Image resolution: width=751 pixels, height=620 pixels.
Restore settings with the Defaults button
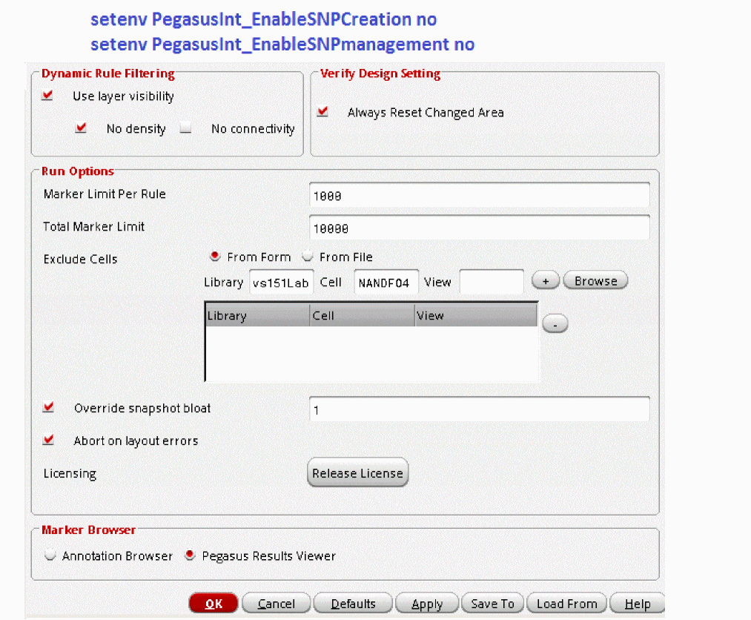(x=353, y=603)
